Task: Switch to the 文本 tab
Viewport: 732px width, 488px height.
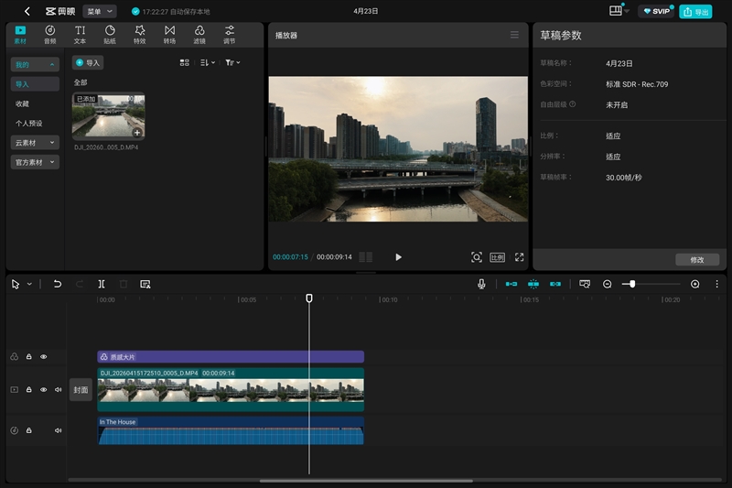Action: [80, 35]
